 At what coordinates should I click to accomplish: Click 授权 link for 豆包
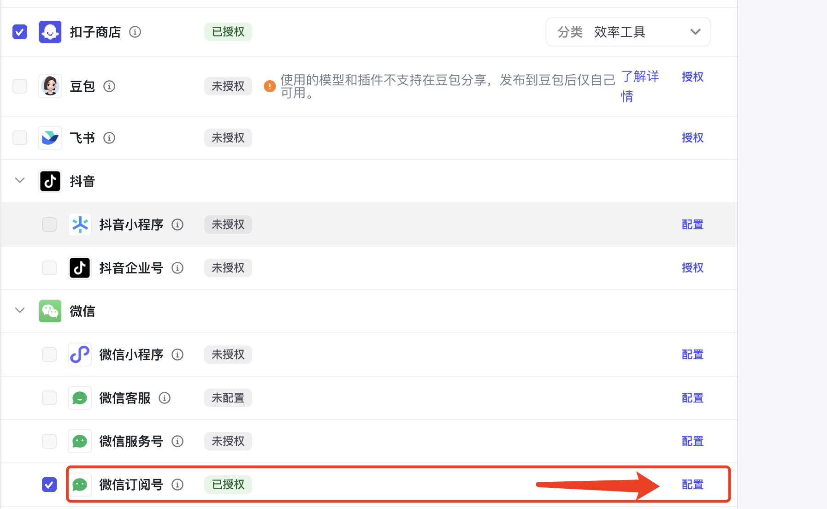pos(692,77)
